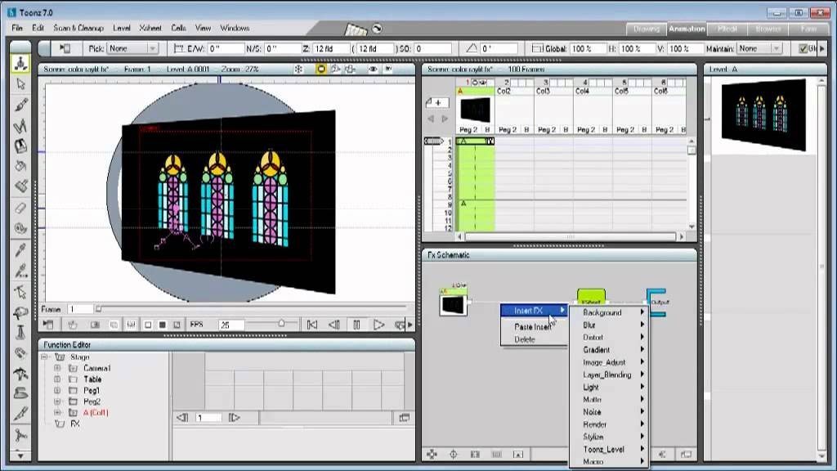Select the Pump tool

coord(20,333)
